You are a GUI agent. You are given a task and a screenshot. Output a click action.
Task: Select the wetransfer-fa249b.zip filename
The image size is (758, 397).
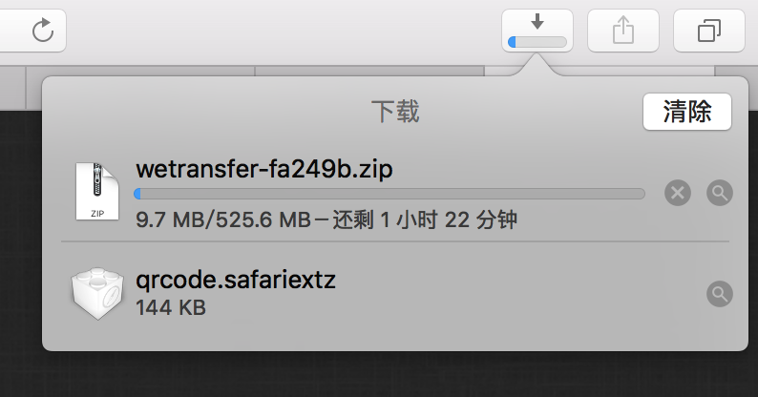pyautogui.click(x=264, y=169)
